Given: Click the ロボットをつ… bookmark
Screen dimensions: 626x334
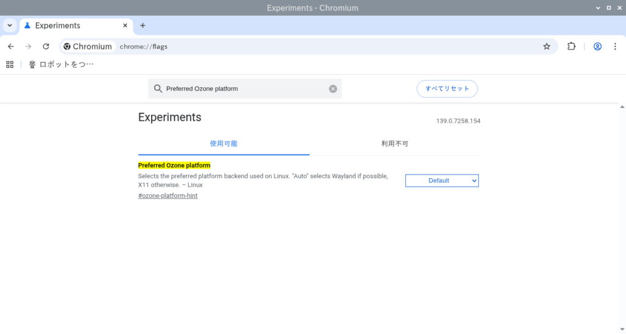Looking at the screenshot, I should pyautogui.click(x=61, y=64).
